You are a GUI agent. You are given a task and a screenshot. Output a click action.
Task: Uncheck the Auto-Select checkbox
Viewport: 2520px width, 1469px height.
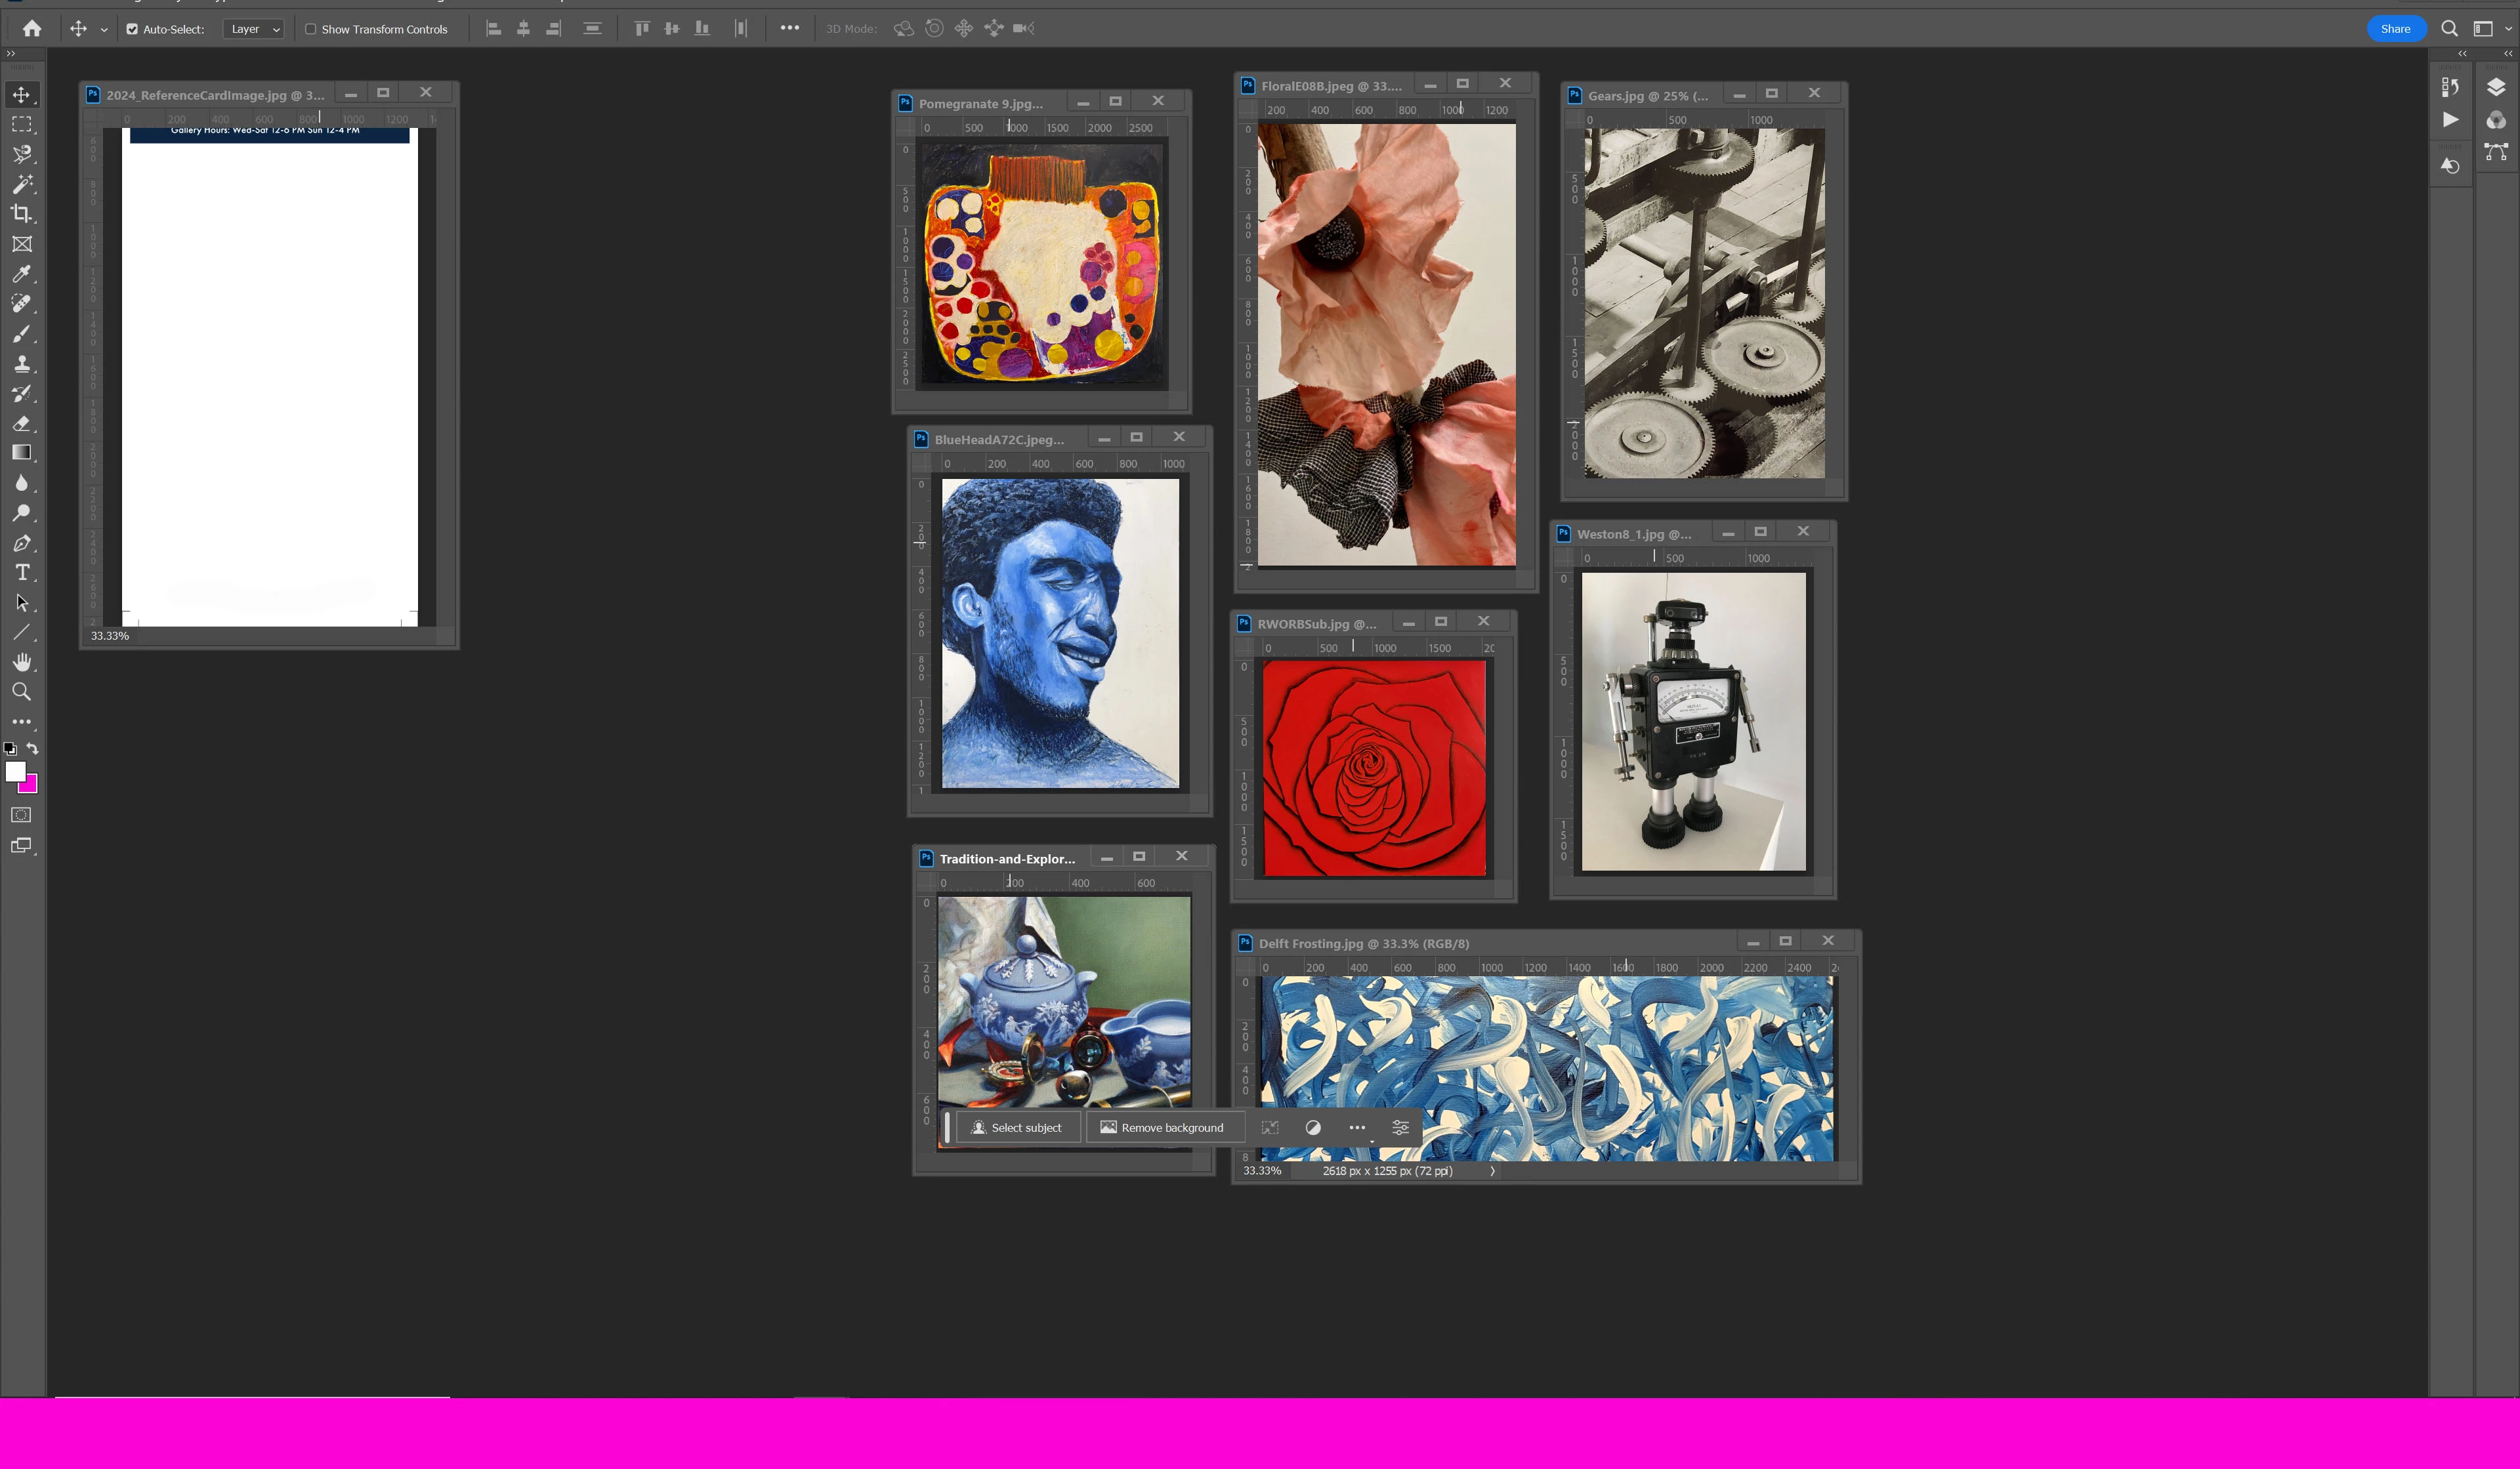click(x=132, y=29)
